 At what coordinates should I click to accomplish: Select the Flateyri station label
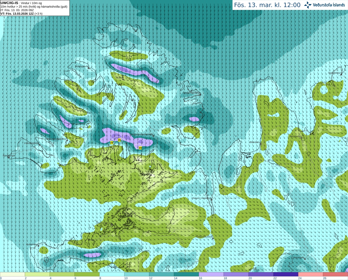[68, 80]
